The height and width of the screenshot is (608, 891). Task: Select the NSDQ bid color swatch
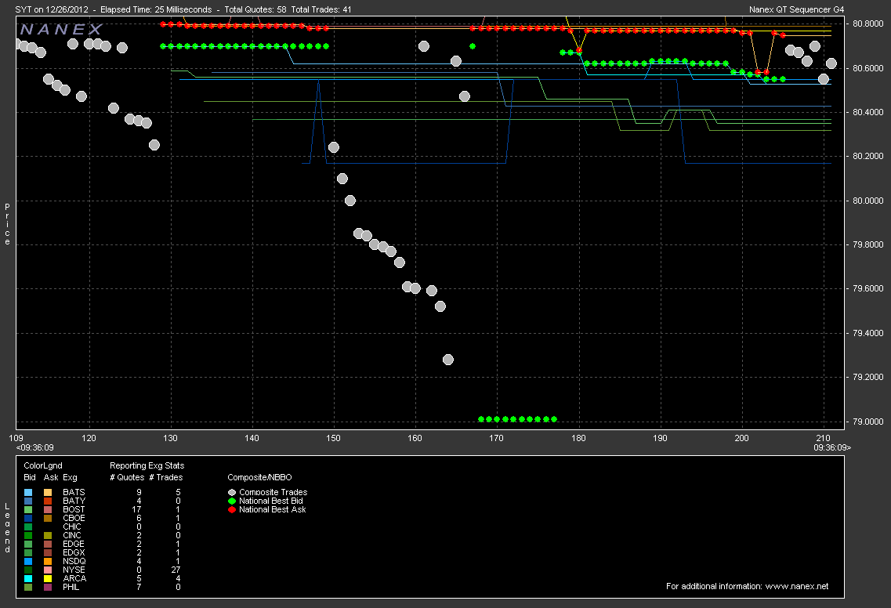pos(28,562)
